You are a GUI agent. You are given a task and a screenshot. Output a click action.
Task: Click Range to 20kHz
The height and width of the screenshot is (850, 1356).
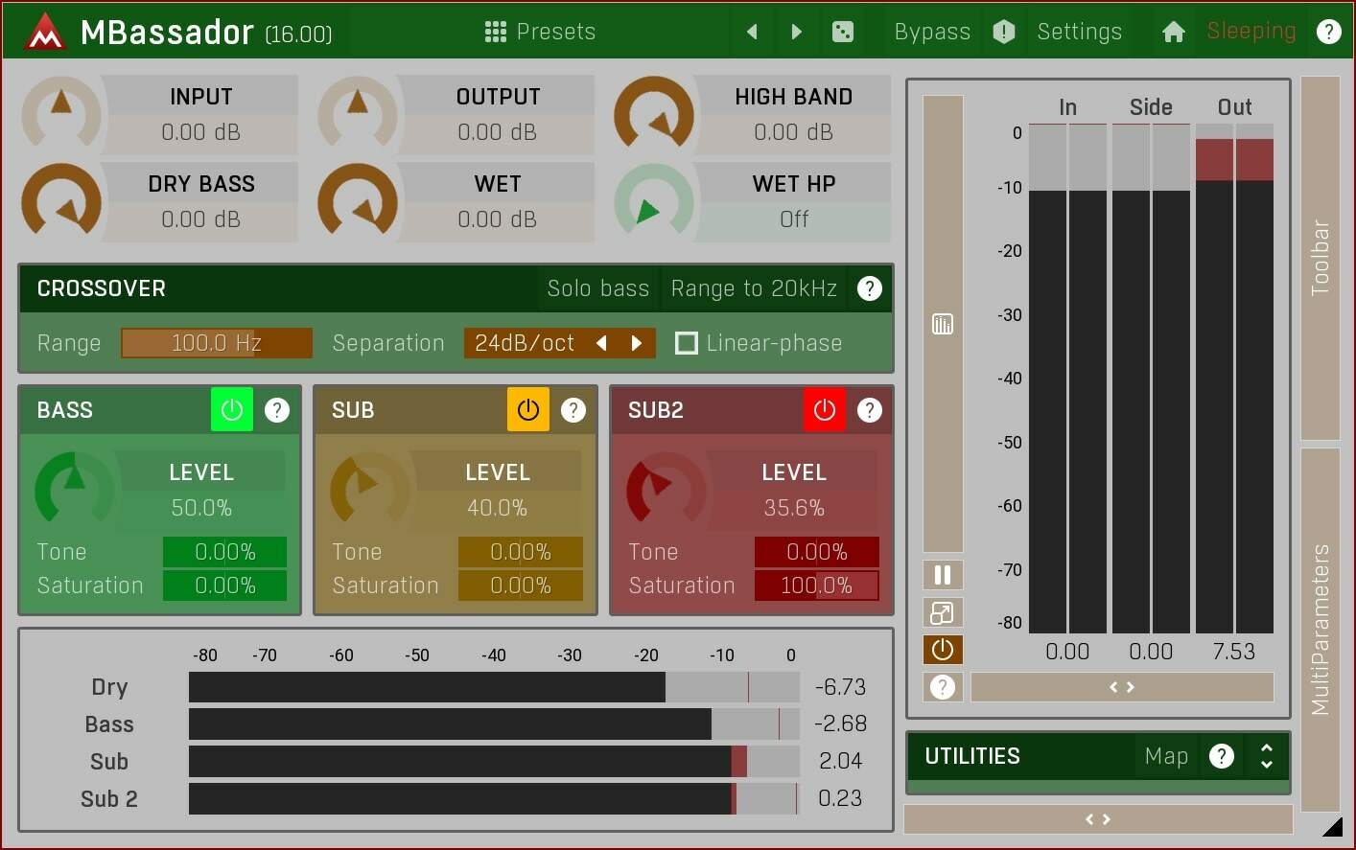[x=754, y=287]
